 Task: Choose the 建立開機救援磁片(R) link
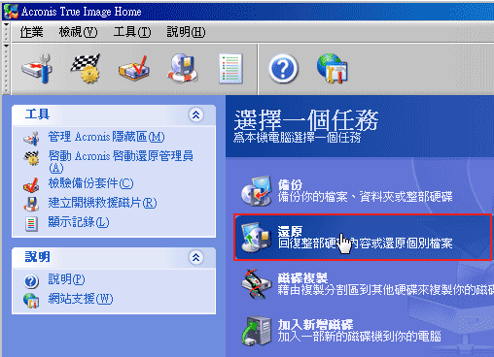coord(102,203)
